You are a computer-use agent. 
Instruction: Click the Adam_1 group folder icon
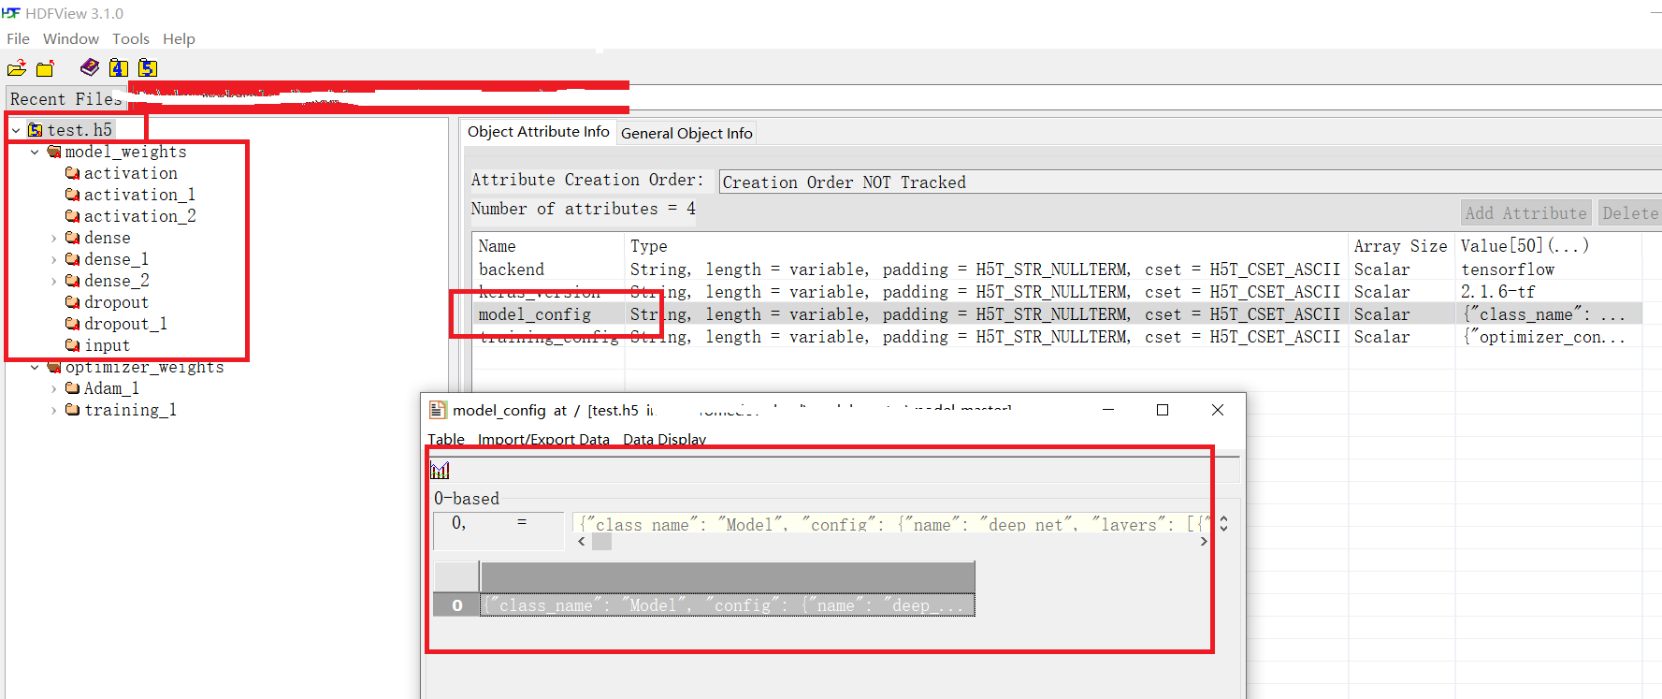(72, 388)
